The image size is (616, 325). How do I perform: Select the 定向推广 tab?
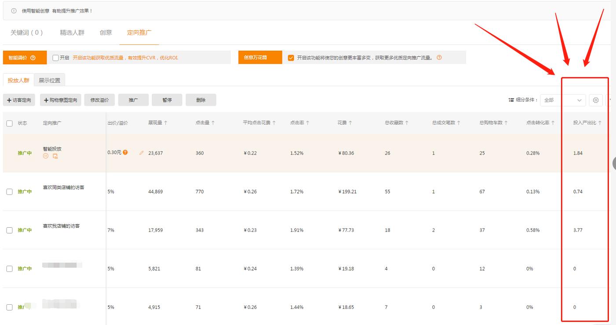point(139,33)
